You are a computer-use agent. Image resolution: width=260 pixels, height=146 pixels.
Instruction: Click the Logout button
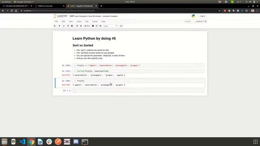[x=202, y=16]
